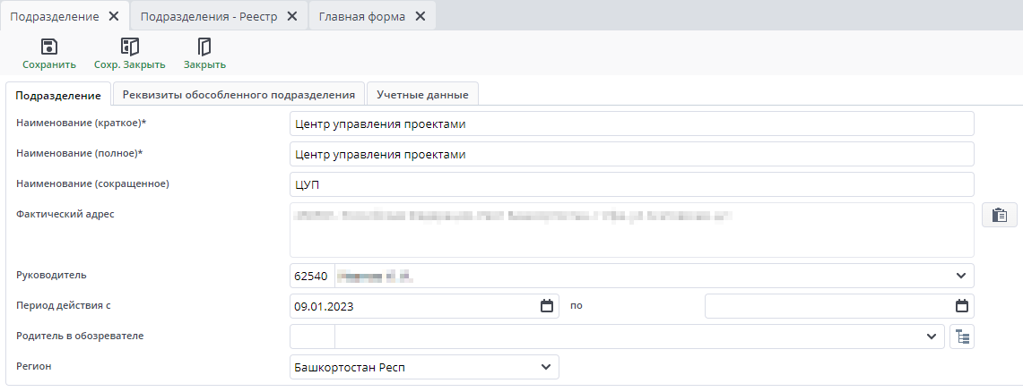Click the Закрыть door icon

tap(204, 47)
